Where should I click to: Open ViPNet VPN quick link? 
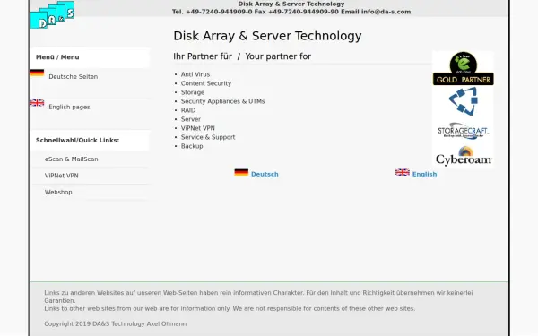tap(61, 176)
